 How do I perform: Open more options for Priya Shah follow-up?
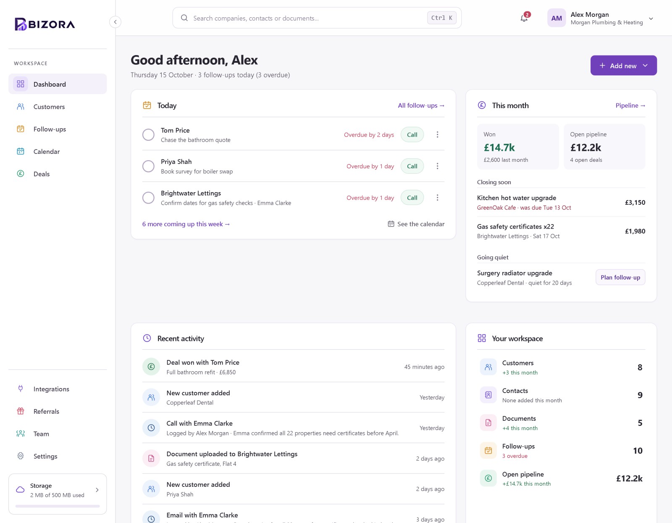point(437,166)
